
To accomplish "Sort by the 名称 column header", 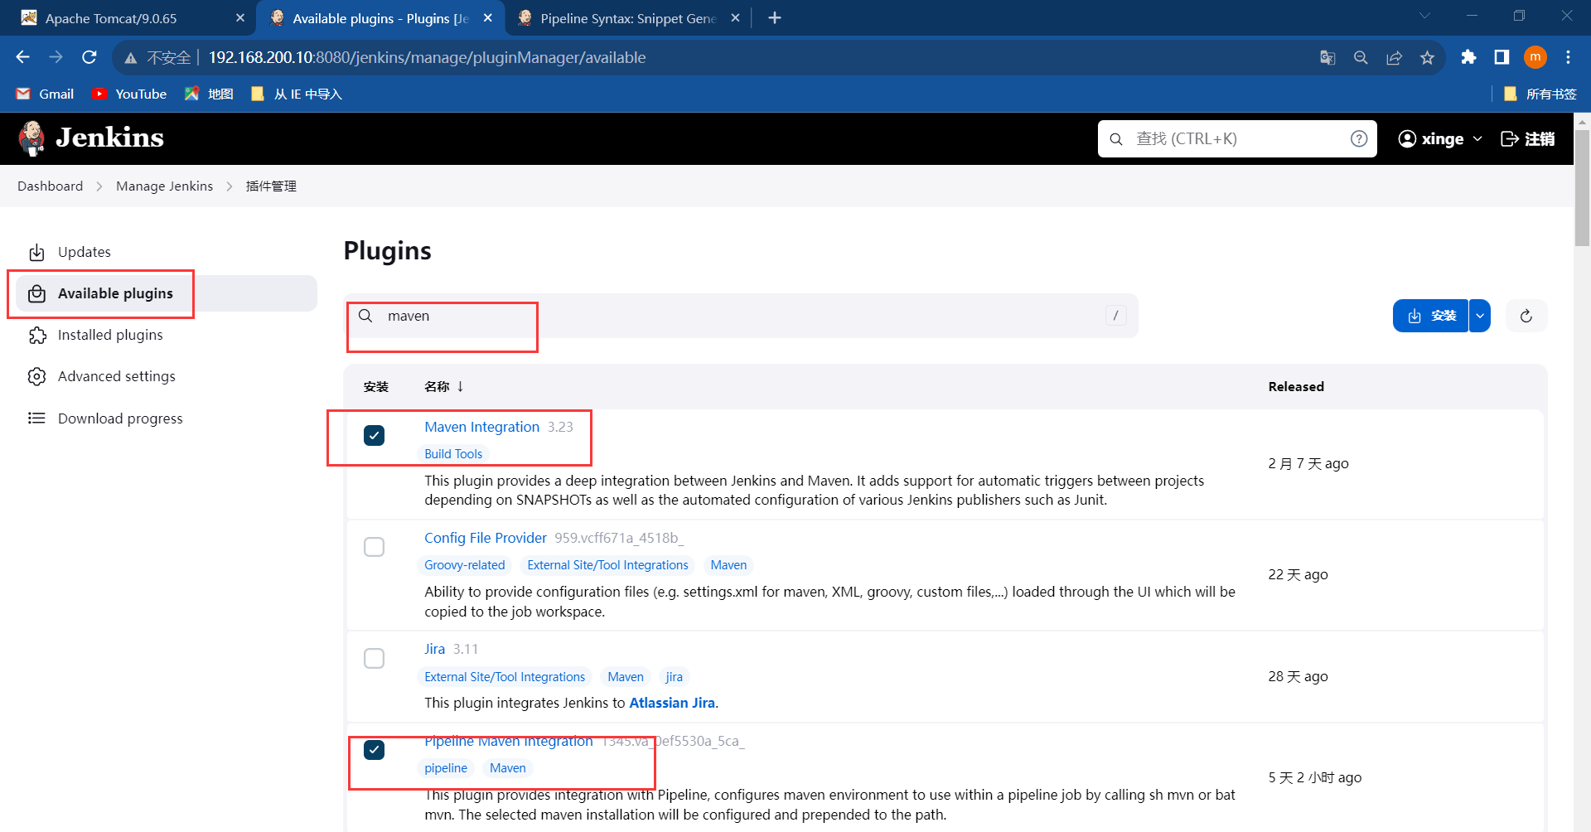I will 444,387.
